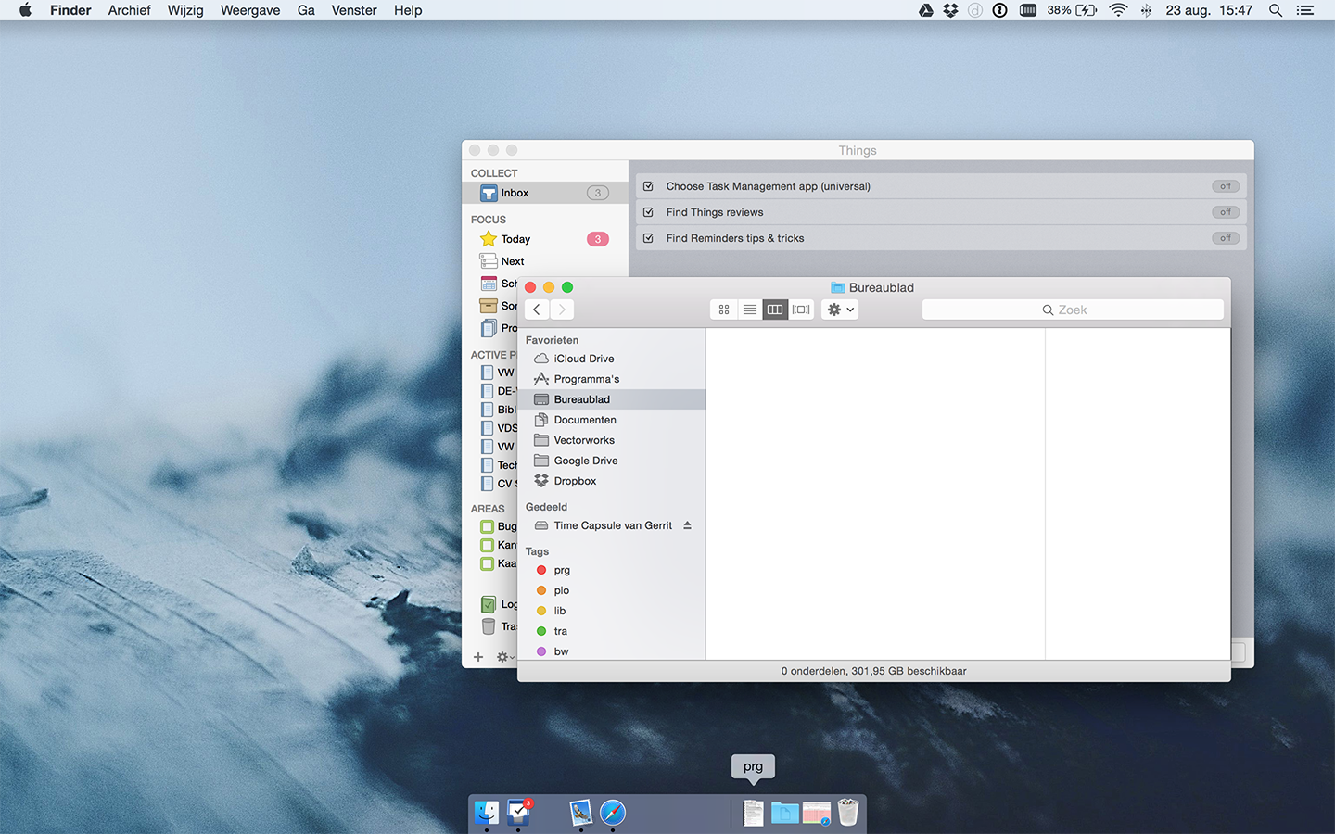The image size is (1335, 834).
Task: Check off Find Reminders tips & tricks
Action: coord(648,238)
